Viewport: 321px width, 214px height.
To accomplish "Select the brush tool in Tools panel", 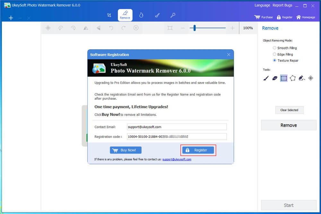I will tap(266, 78).
